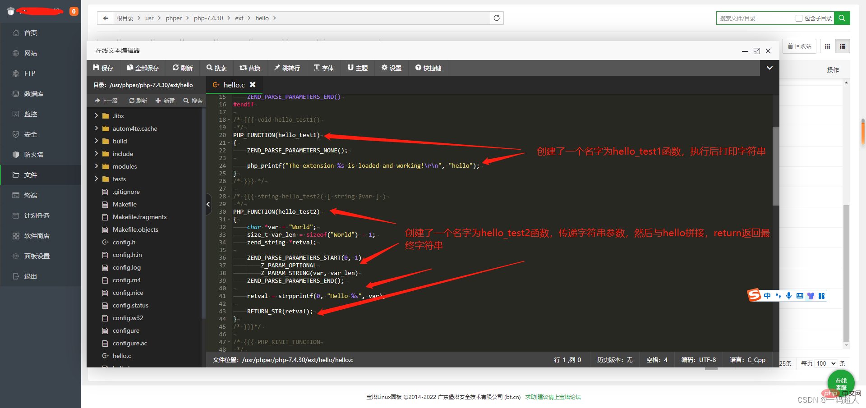Open the Recycle Bin (回收站) button
This screenshot has width=866, height=408.
799,46
